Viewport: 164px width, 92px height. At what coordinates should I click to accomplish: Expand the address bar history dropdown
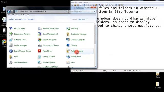pyautogui.click(x=64, y=11)
